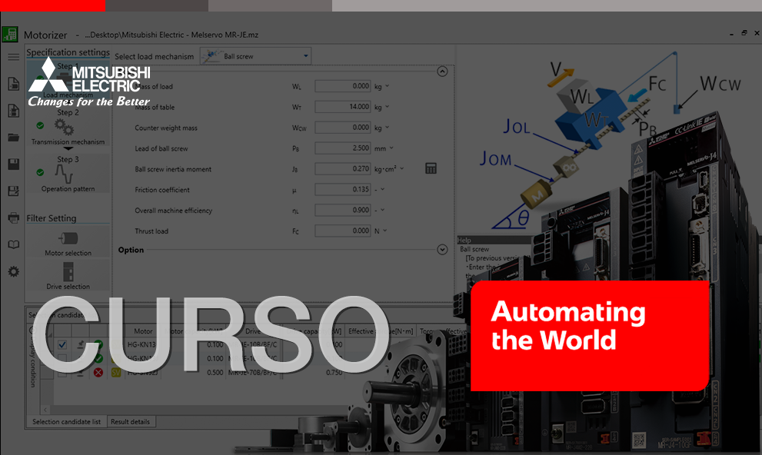Expand the Option section

(x=442, y=249)
